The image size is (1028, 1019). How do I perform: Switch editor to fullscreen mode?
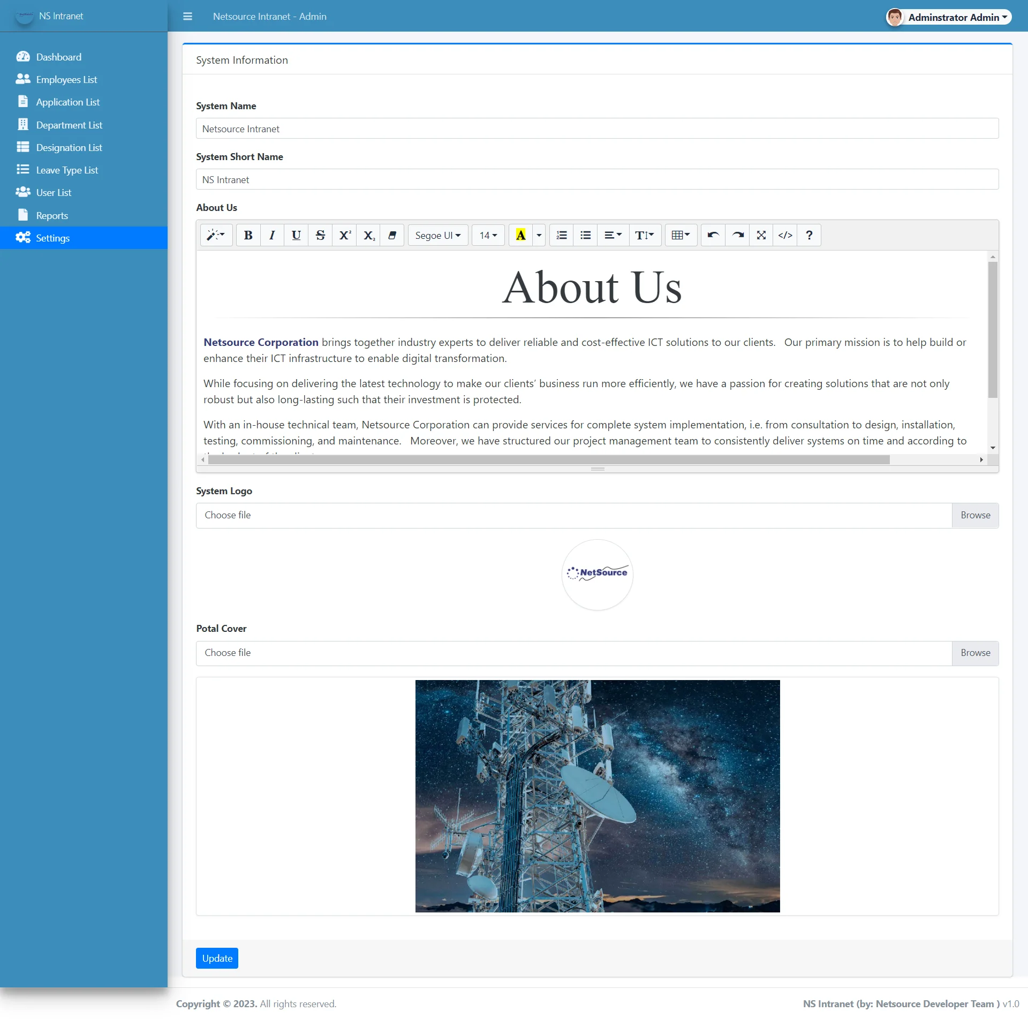761,235
